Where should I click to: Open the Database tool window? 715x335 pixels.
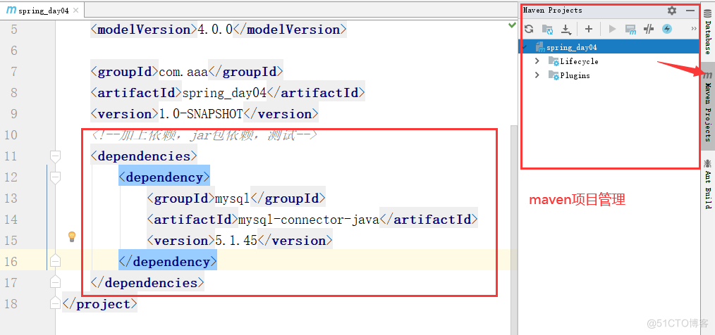(x=708, y=31)
